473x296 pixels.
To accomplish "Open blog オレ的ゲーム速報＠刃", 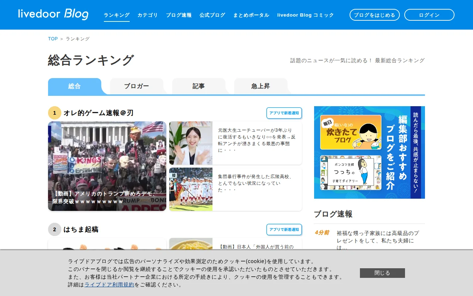I will click(x=98, y=113).
